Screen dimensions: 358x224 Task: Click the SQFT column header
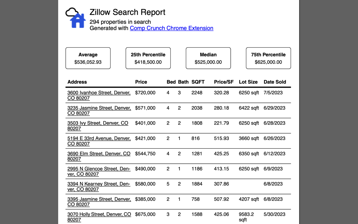point(198,82)
